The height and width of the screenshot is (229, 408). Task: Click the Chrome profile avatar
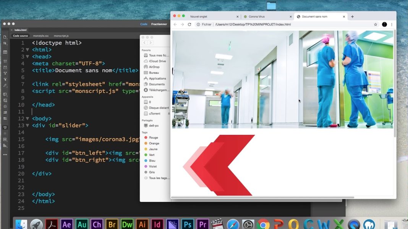click(x=384, y=24)
